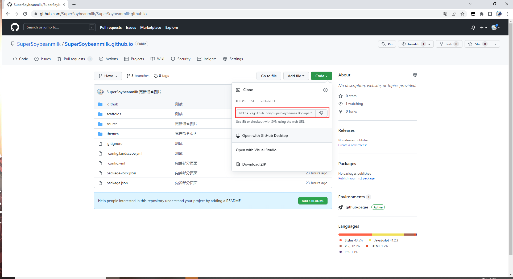The width and height of the screenshot is (513, 279).
Task: Open the .github folder
Action: point(112,104)
